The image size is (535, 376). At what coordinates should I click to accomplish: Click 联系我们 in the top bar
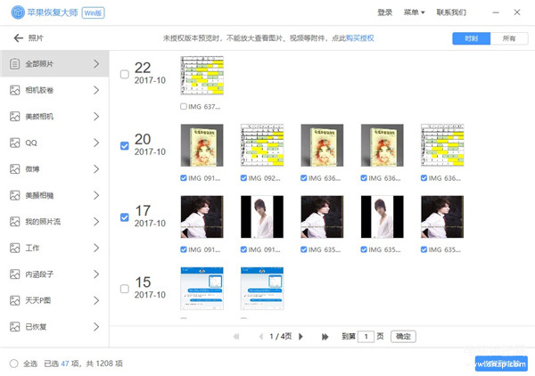point(451,12)
